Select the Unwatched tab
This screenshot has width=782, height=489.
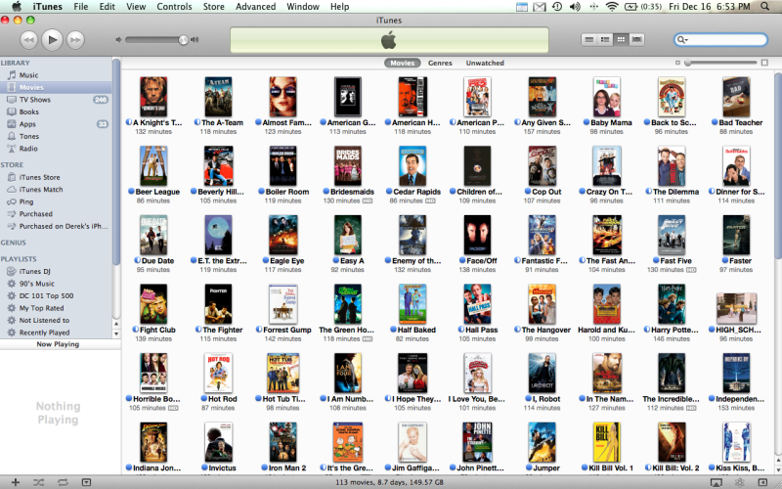point(485,63)
